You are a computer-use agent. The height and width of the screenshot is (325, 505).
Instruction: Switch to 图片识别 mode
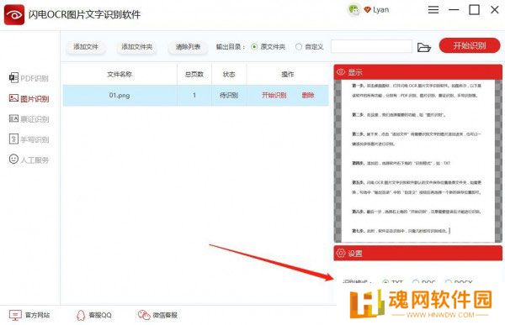point(29,98)
